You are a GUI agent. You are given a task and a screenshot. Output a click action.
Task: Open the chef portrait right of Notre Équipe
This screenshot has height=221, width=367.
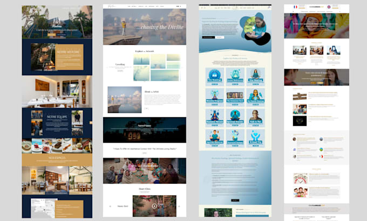(x=77, y=117)
